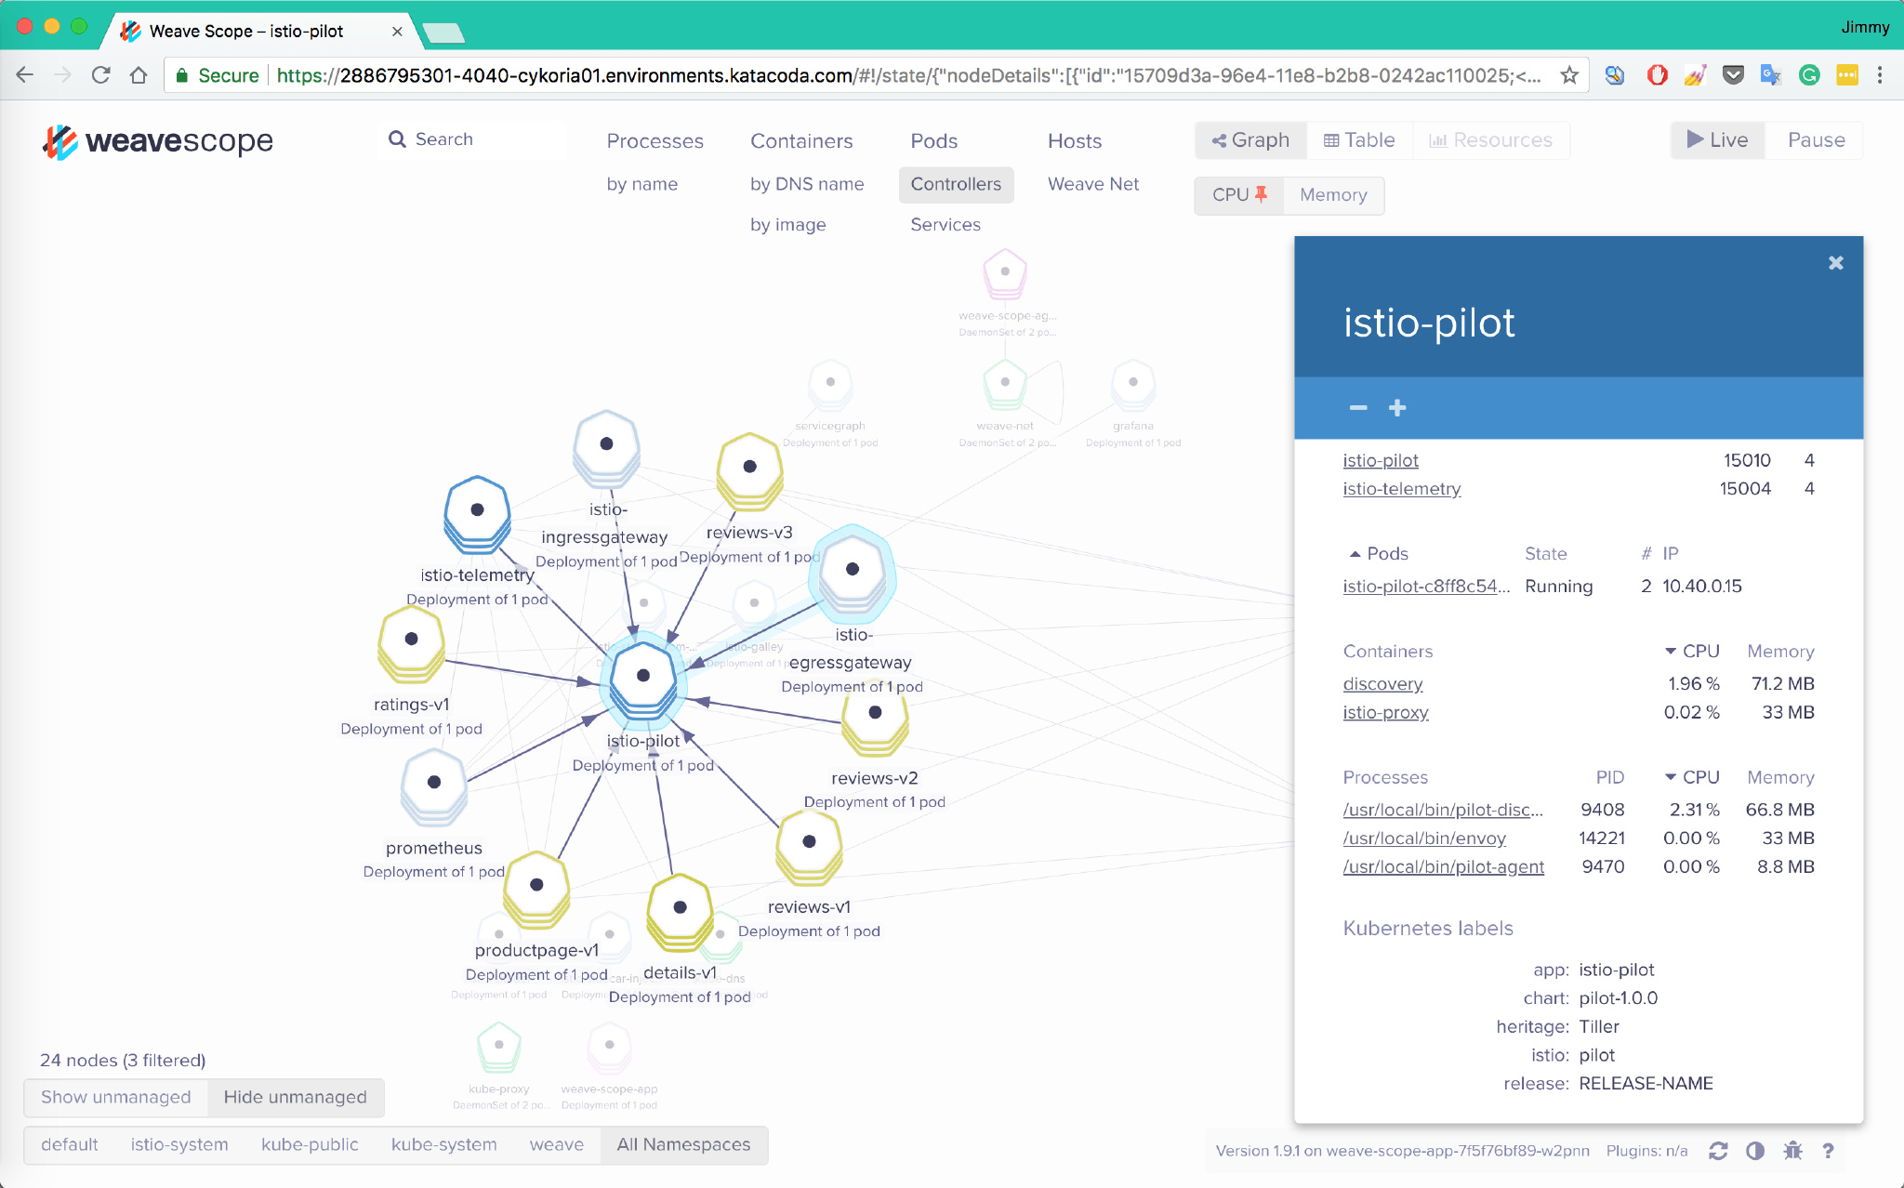Open the Hosts topology
The height and width of the screenshot is (1188, 1904).
[1075, 141]
